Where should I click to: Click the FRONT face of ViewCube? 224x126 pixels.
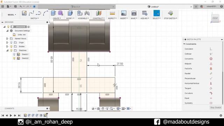click(x=215, y=18)
